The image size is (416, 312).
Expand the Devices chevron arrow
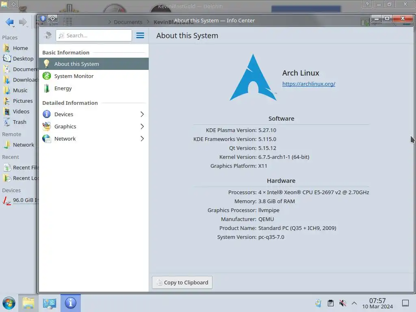[x=142, y=114]
